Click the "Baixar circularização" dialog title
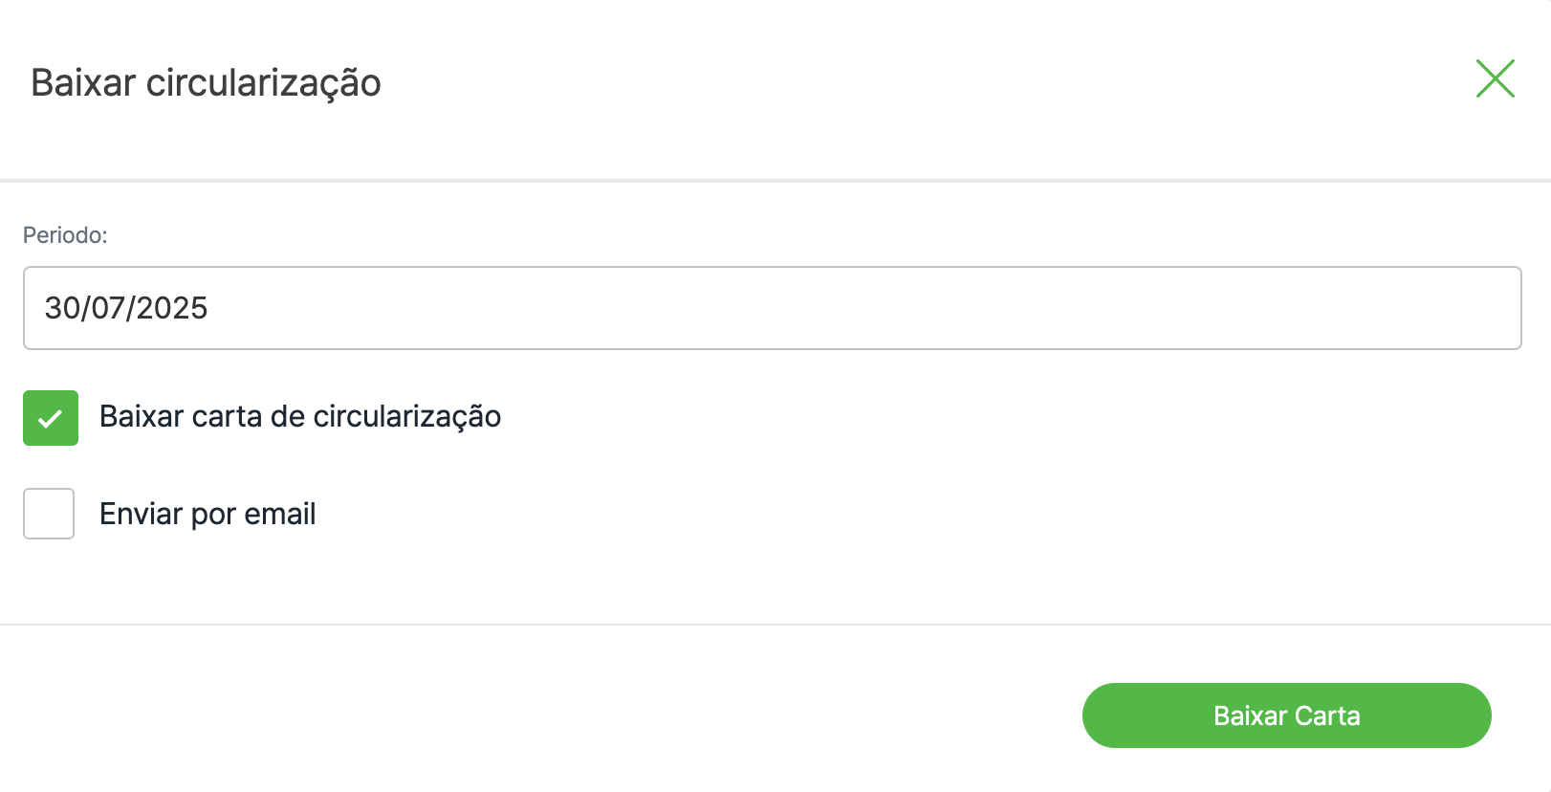The width and height of the screenshot is (1551, 792). pos(206,83)
